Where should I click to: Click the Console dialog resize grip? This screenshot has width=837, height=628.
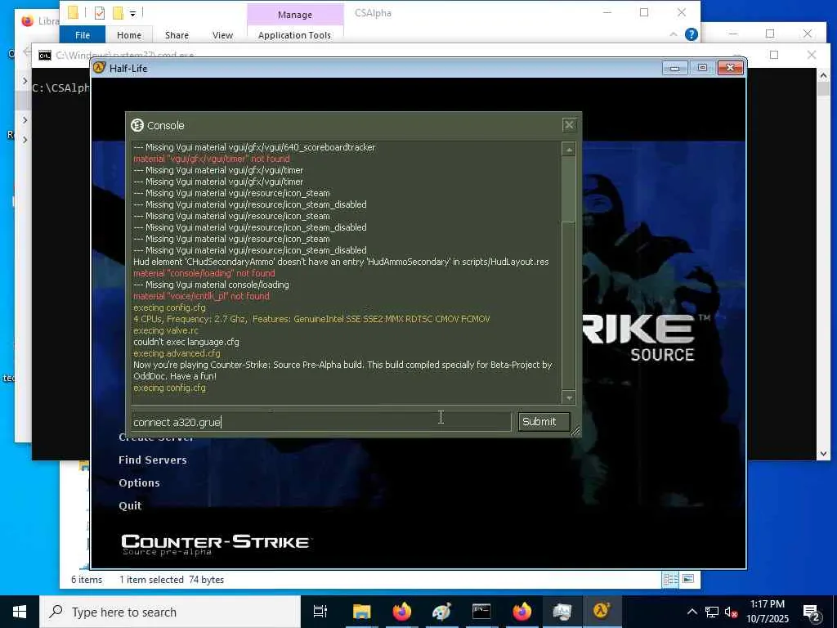tap(575, 431)
